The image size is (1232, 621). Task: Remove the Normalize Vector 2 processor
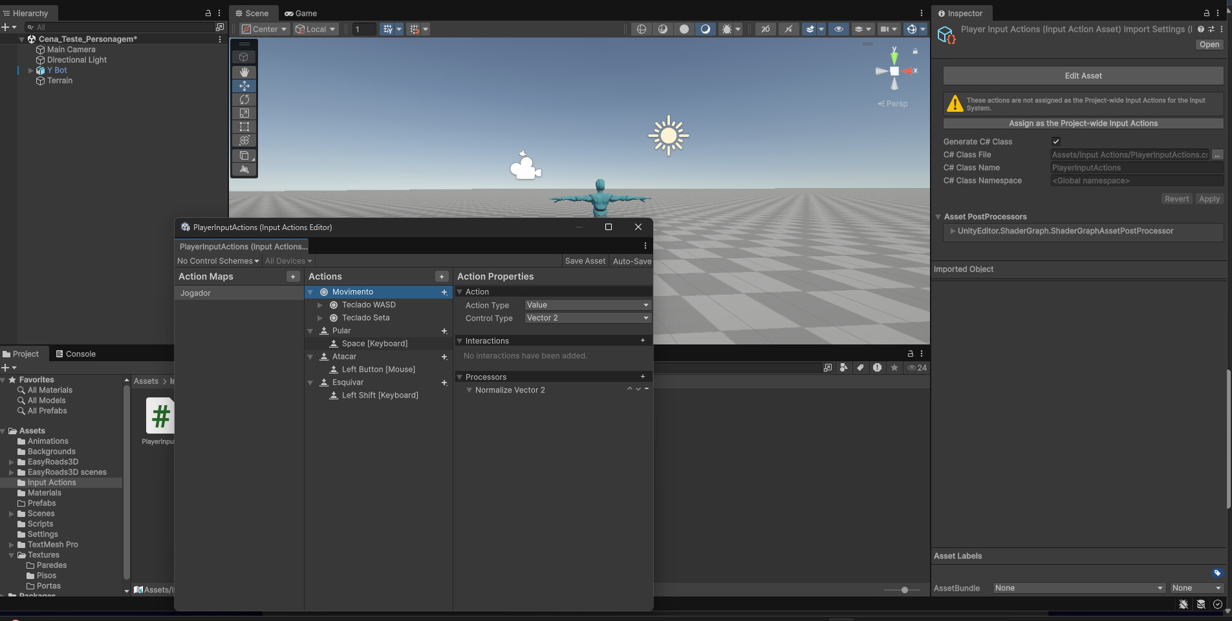[647, 388]
